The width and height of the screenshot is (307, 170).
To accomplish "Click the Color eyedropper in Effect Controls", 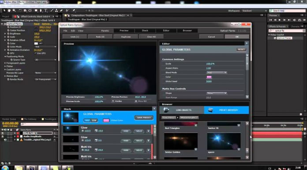I will coord(41,43).
